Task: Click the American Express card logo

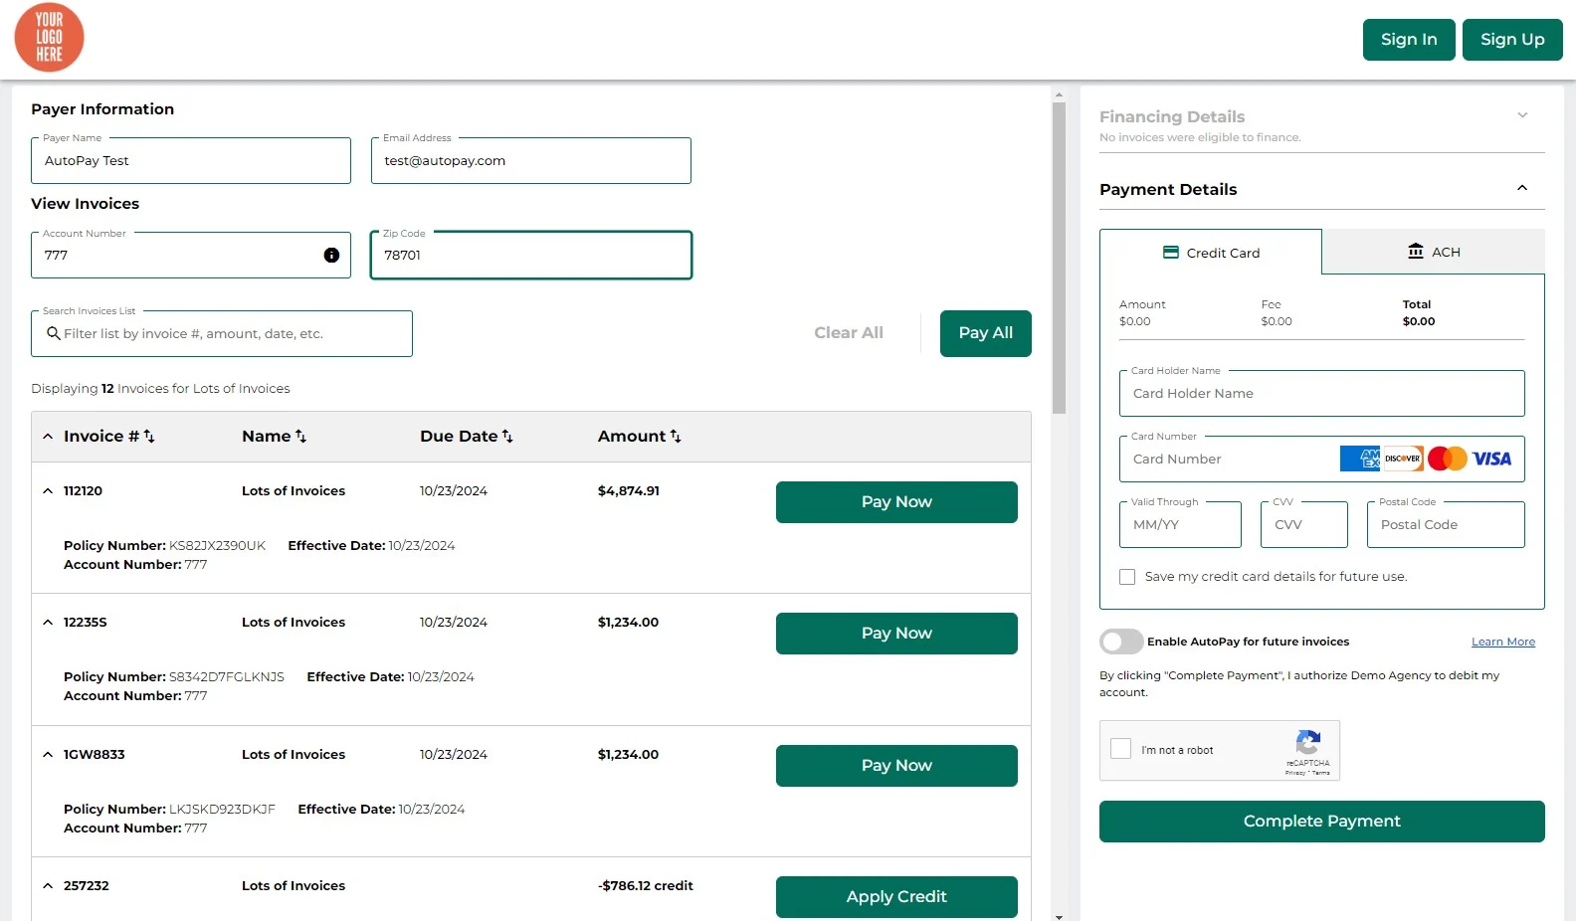Action: click(x=1360, y=459)
